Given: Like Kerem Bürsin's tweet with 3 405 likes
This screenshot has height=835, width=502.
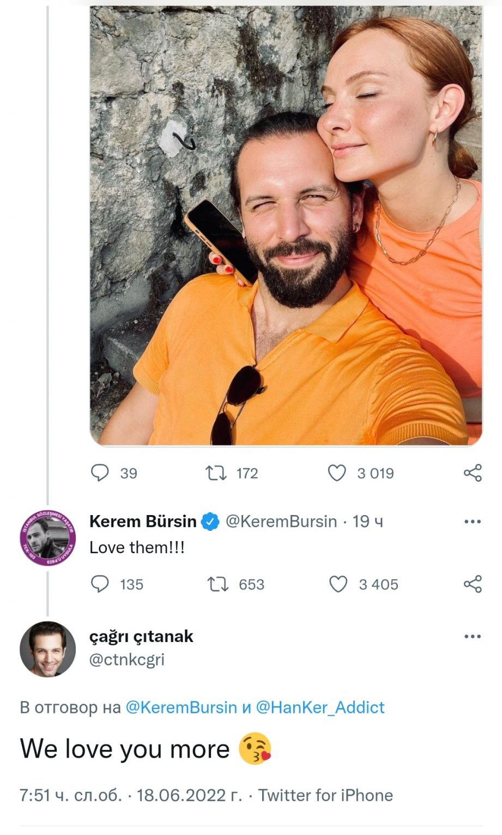Looking at the screenshot, I should coord(338,584).
